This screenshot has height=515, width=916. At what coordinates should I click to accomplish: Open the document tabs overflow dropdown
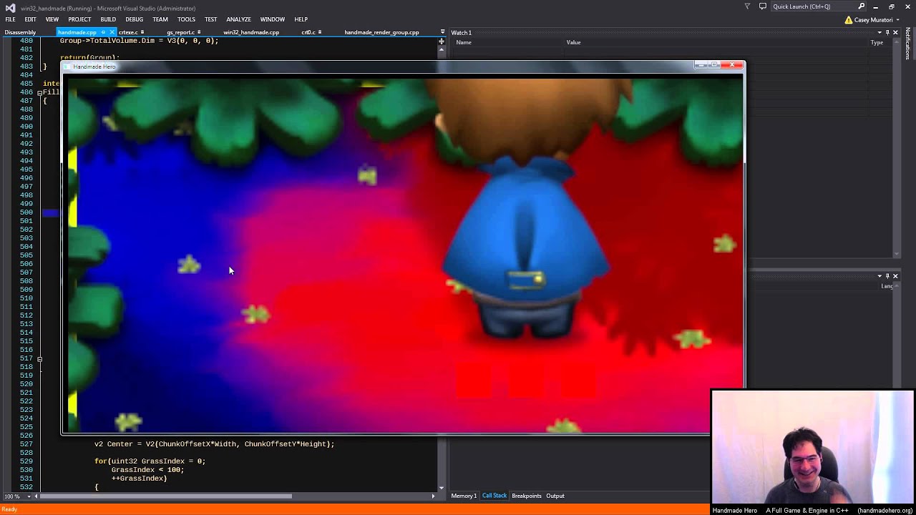pos(442,32)
